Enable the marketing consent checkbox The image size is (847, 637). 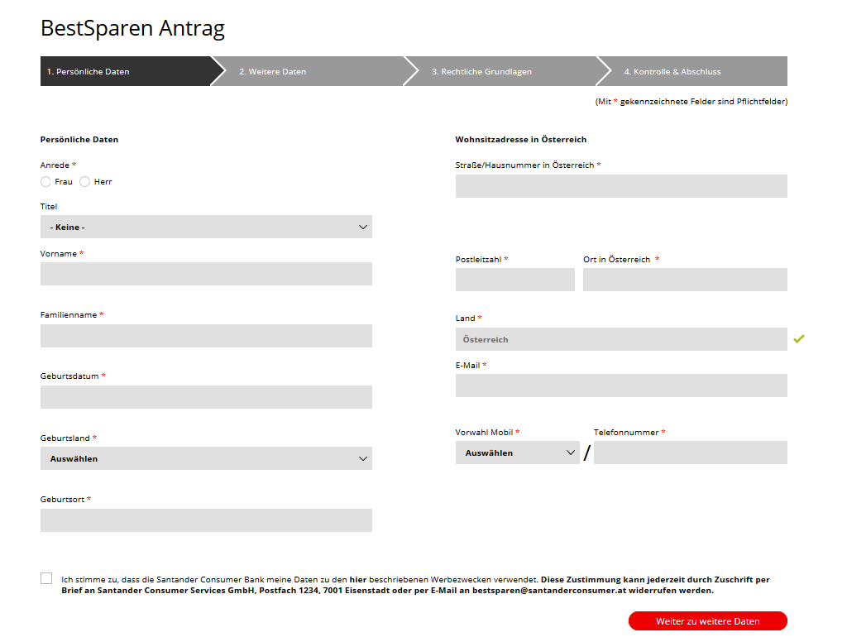click(x=46, y=578)
